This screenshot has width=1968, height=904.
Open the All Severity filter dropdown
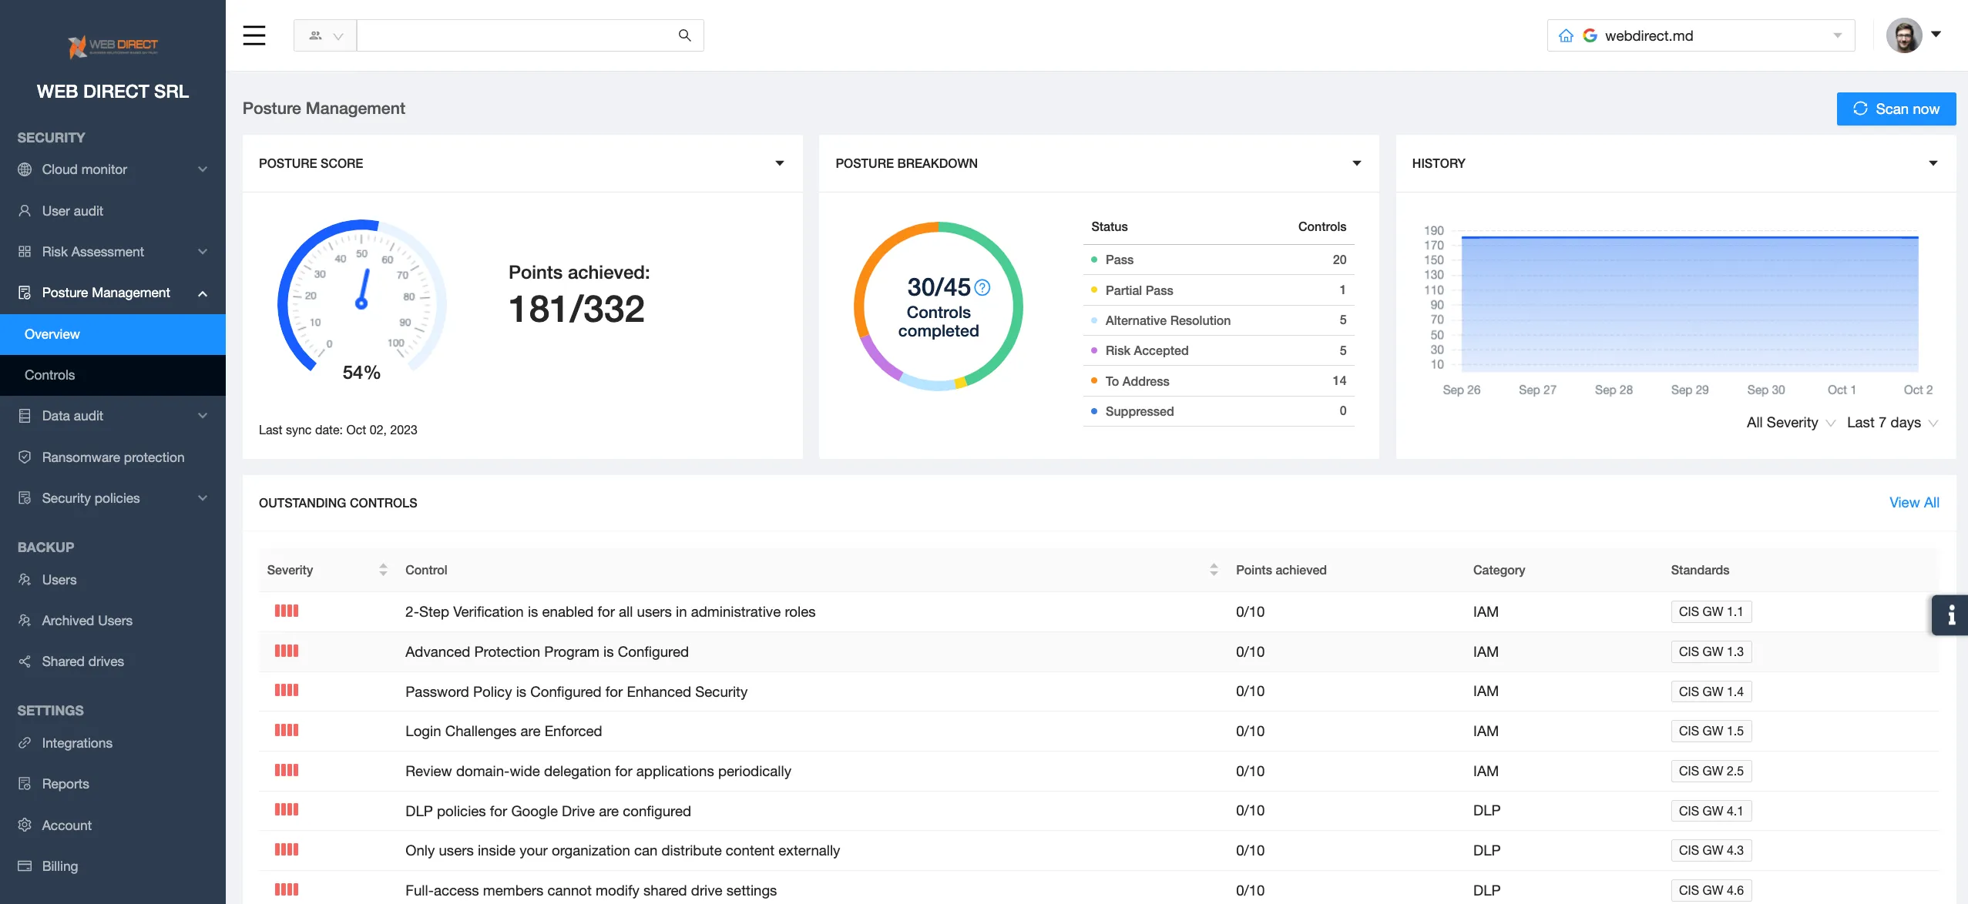1791,423
